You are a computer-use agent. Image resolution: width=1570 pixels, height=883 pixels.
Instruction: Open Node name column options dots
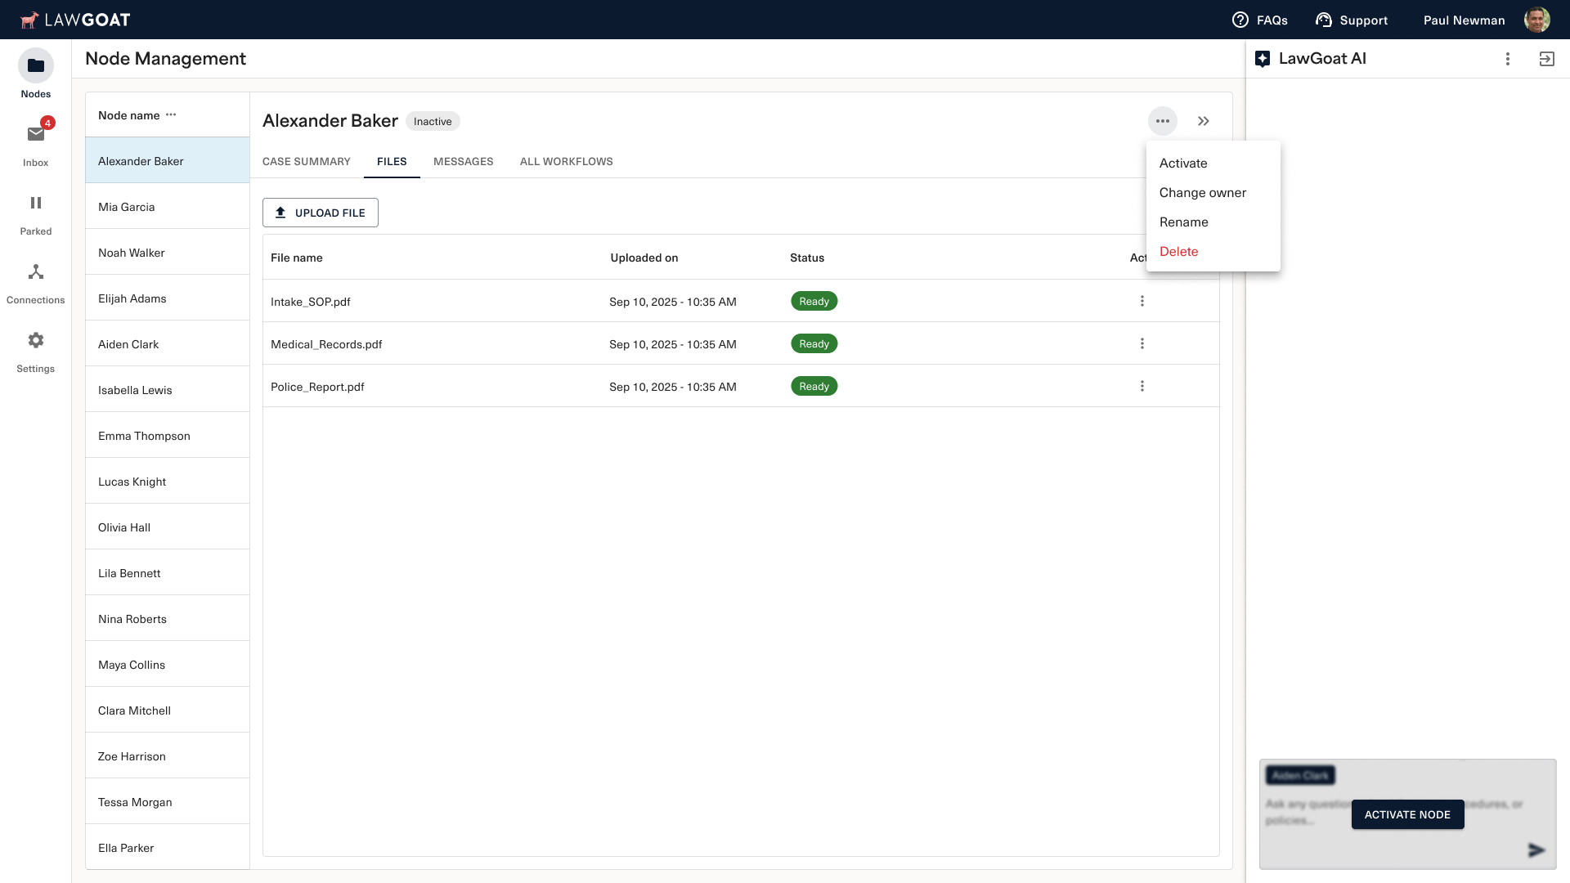(171, 115)
